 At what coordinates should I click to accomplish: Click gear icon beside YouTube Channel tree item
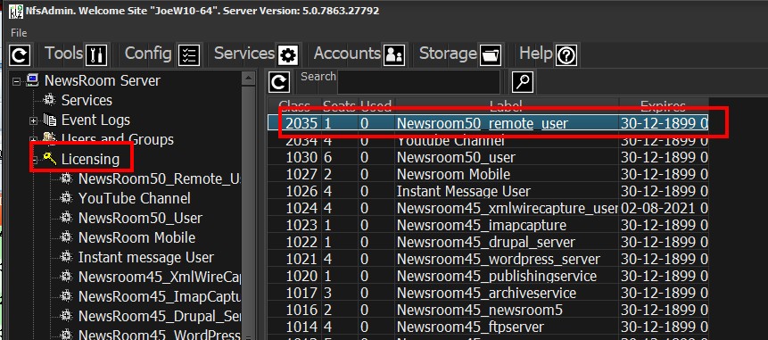coord(66,198)
